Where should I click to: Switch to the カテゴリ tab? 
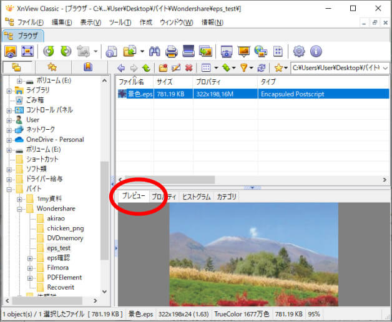(x=226, y=197)
